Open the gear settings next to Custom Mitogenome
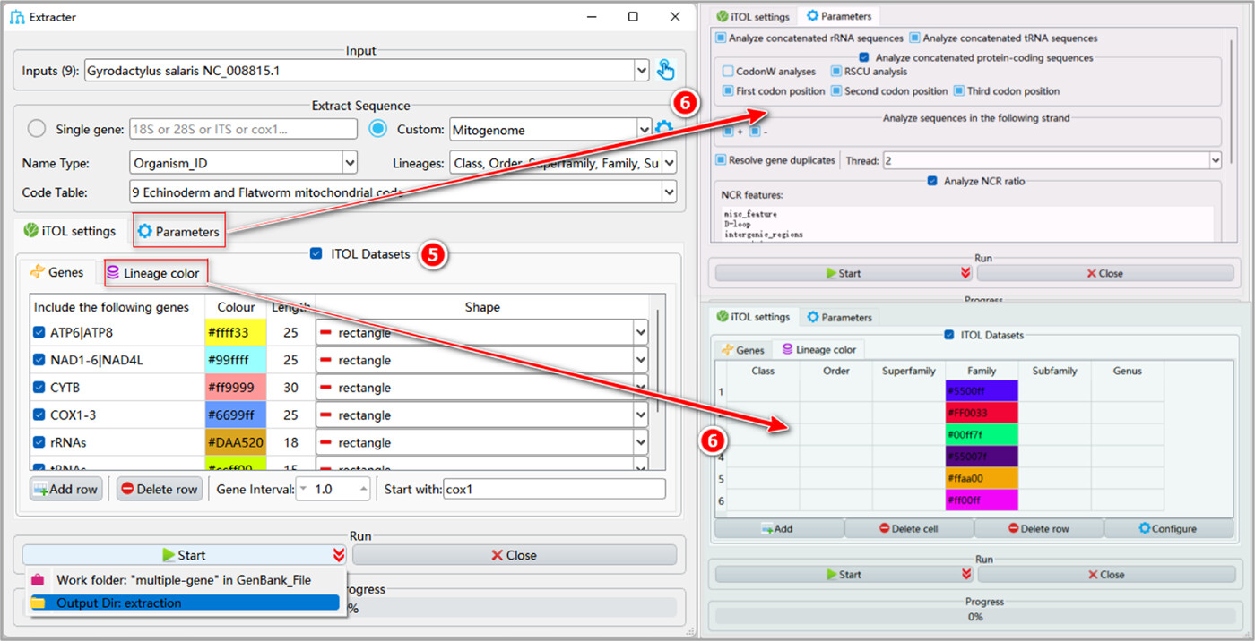Image resolution: width=1255 pixels, height=641 pixels. click(x=664, y=129)
